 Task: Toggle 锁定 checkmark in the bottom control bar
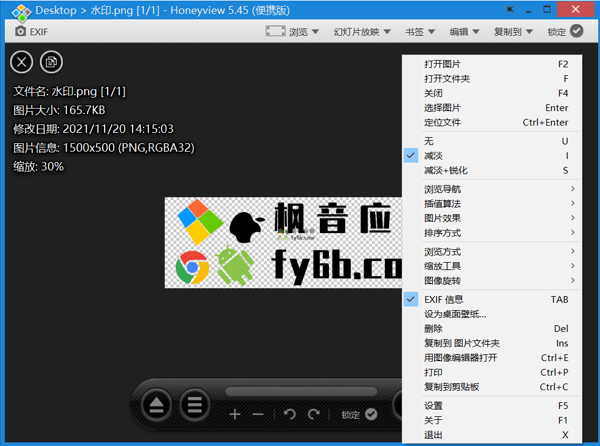(x=371, y=414)
